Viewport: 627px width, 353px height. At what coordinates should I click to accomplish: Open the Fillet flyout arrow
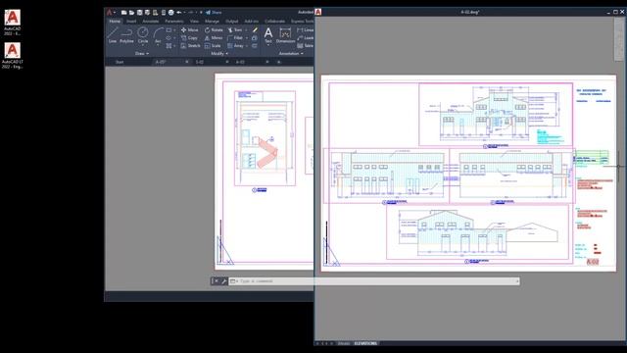click(246, 38)
